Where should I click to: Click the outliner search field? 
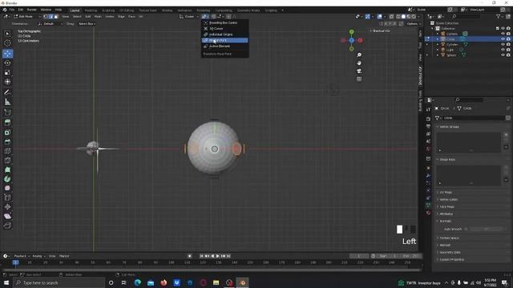(x=467, y=16)
